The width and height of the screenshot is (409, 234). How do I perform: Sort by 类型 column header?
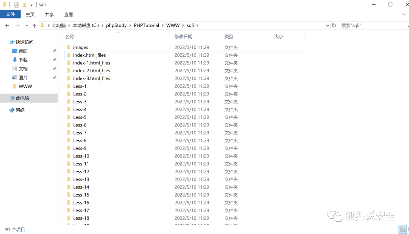[229, 36]
